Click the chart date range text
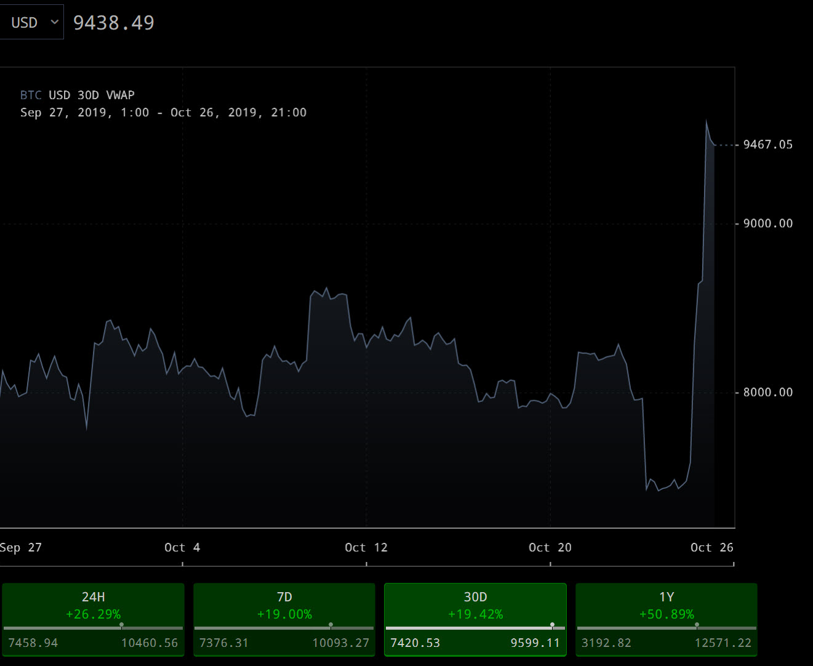 (x=163, y=113)
